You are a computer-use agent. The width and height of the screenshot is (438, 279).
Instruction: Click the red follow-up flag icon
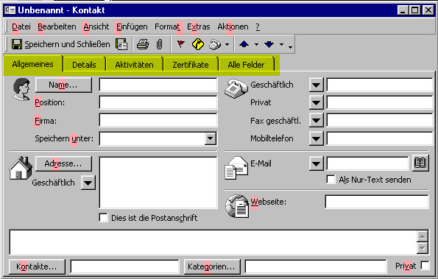point(181,44)
